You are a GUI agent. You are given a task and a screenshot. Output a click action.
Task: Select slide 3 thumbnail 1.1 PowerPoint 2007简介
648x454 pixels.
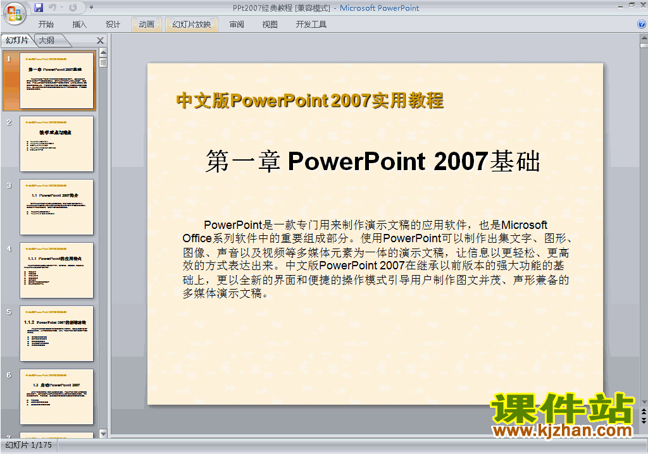coord(56,207)
